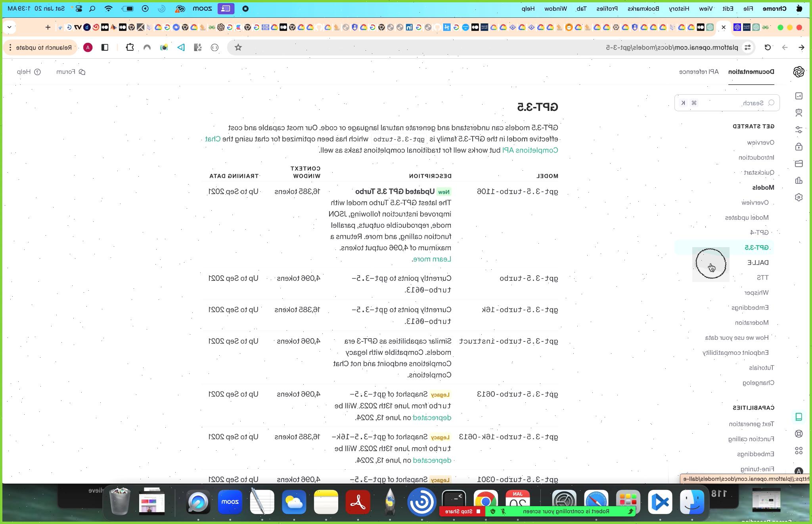Open the Model updates sidebar page
This screenshot has width=812, height=524.
tap(747, 217)
